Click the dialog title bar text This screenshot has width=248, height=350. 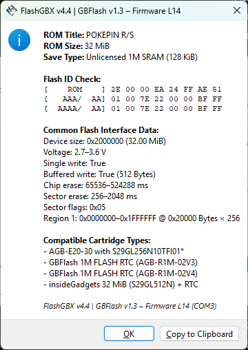101,11
